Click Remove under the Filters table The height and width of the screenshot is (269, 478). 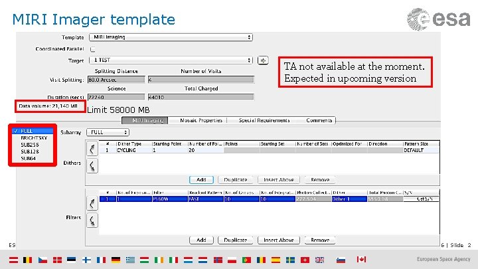[x=320, y=240]
